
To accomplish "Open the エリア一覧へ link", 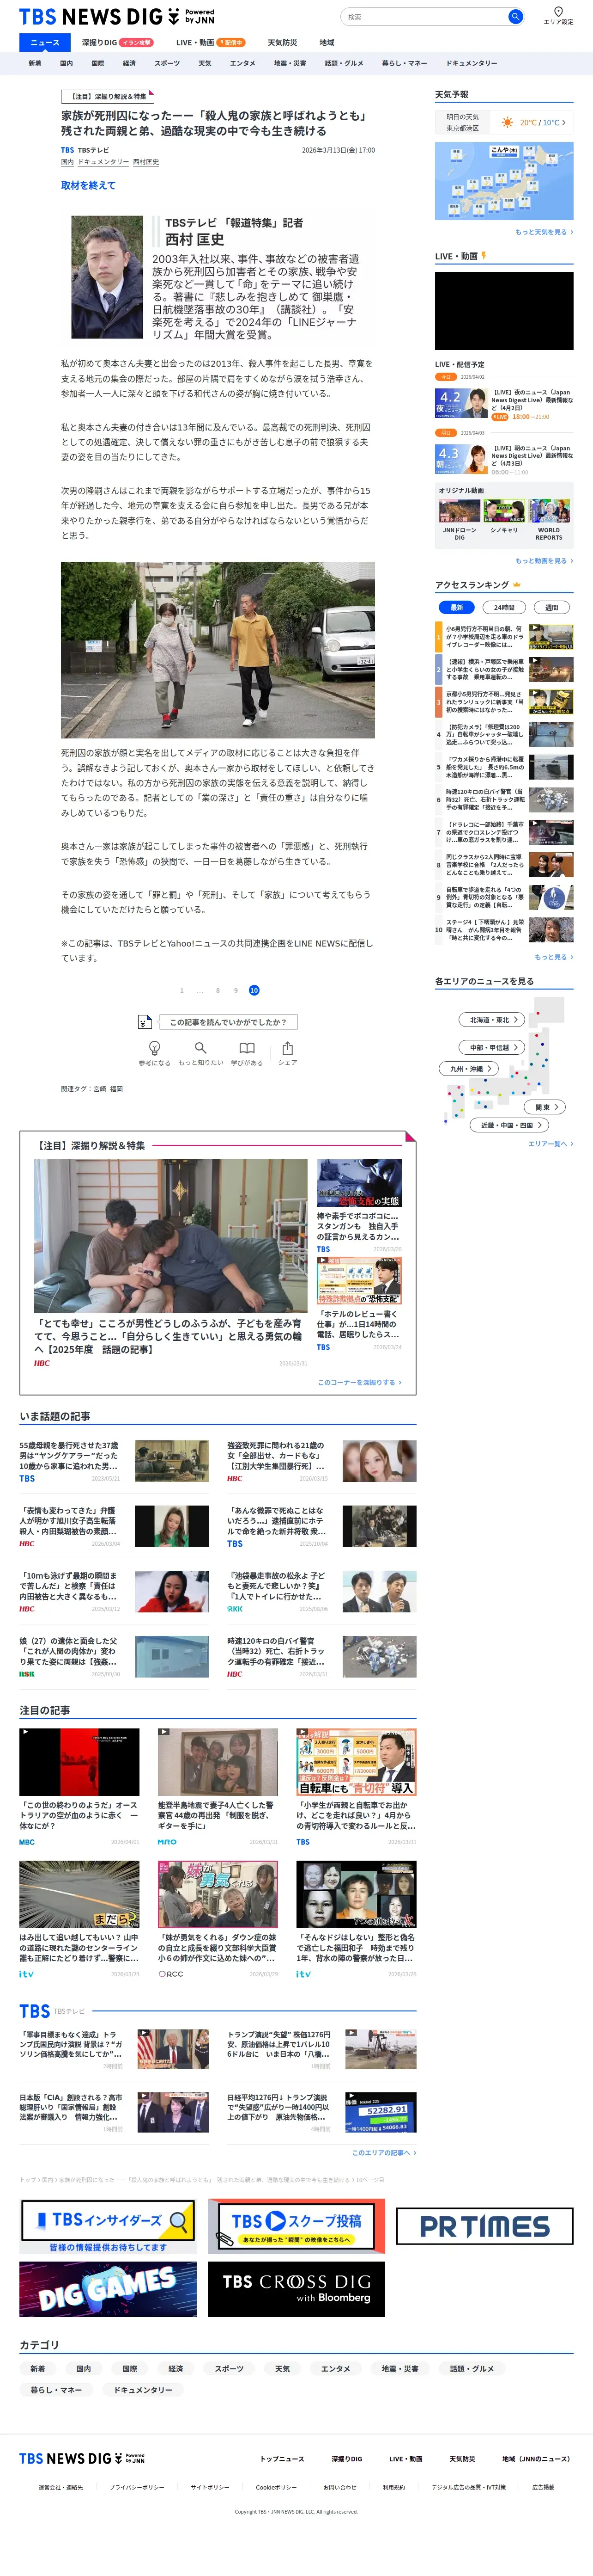I will pos(551,1143).
